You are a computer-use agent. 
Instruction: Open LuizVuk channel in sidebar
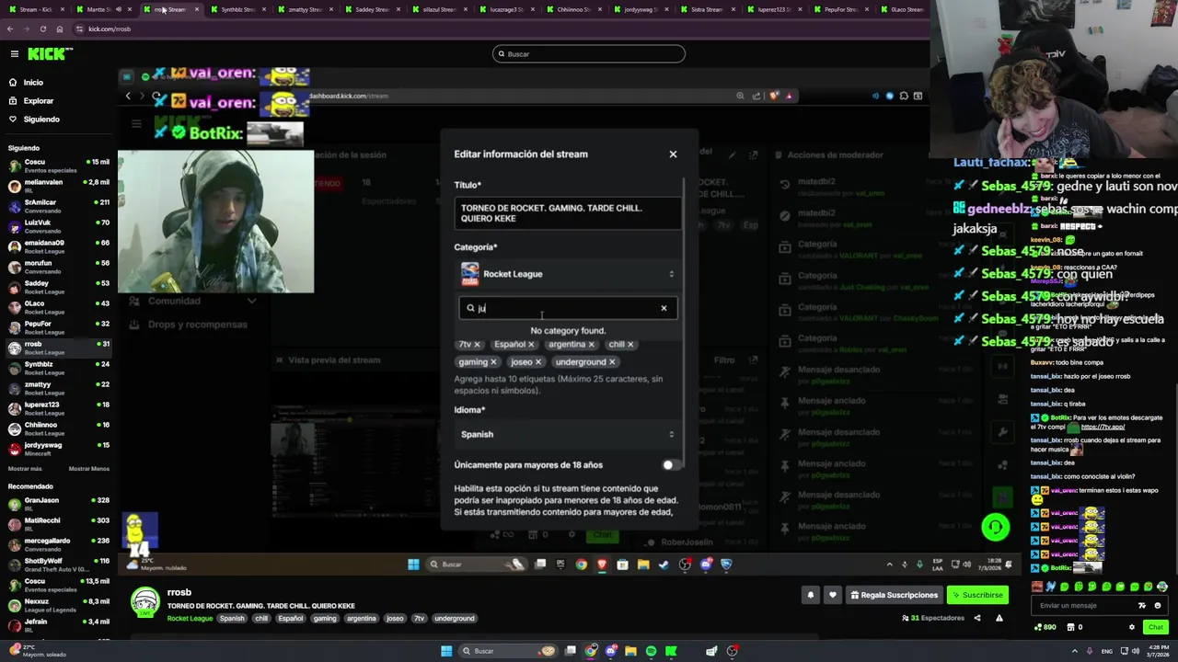[57, 226]
